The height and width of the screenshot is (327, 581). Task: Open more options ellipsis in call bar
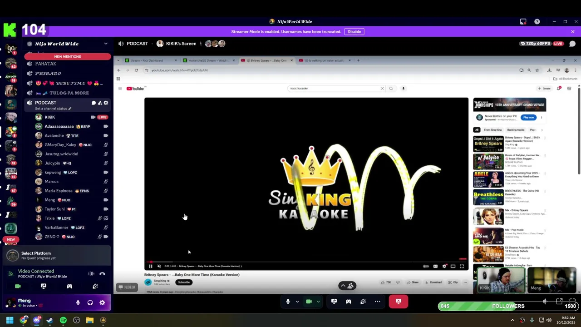click(x=378, y=301)
